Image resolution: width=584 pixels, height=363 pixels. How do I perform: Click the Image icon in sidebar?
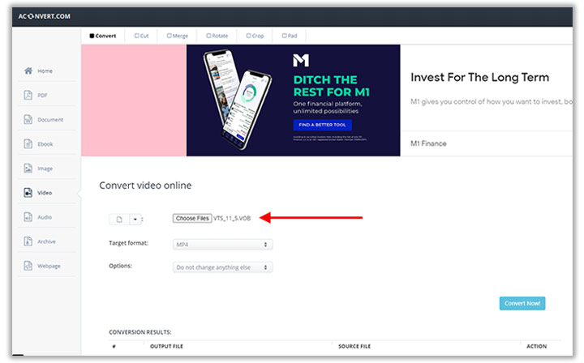pos(28,168)
